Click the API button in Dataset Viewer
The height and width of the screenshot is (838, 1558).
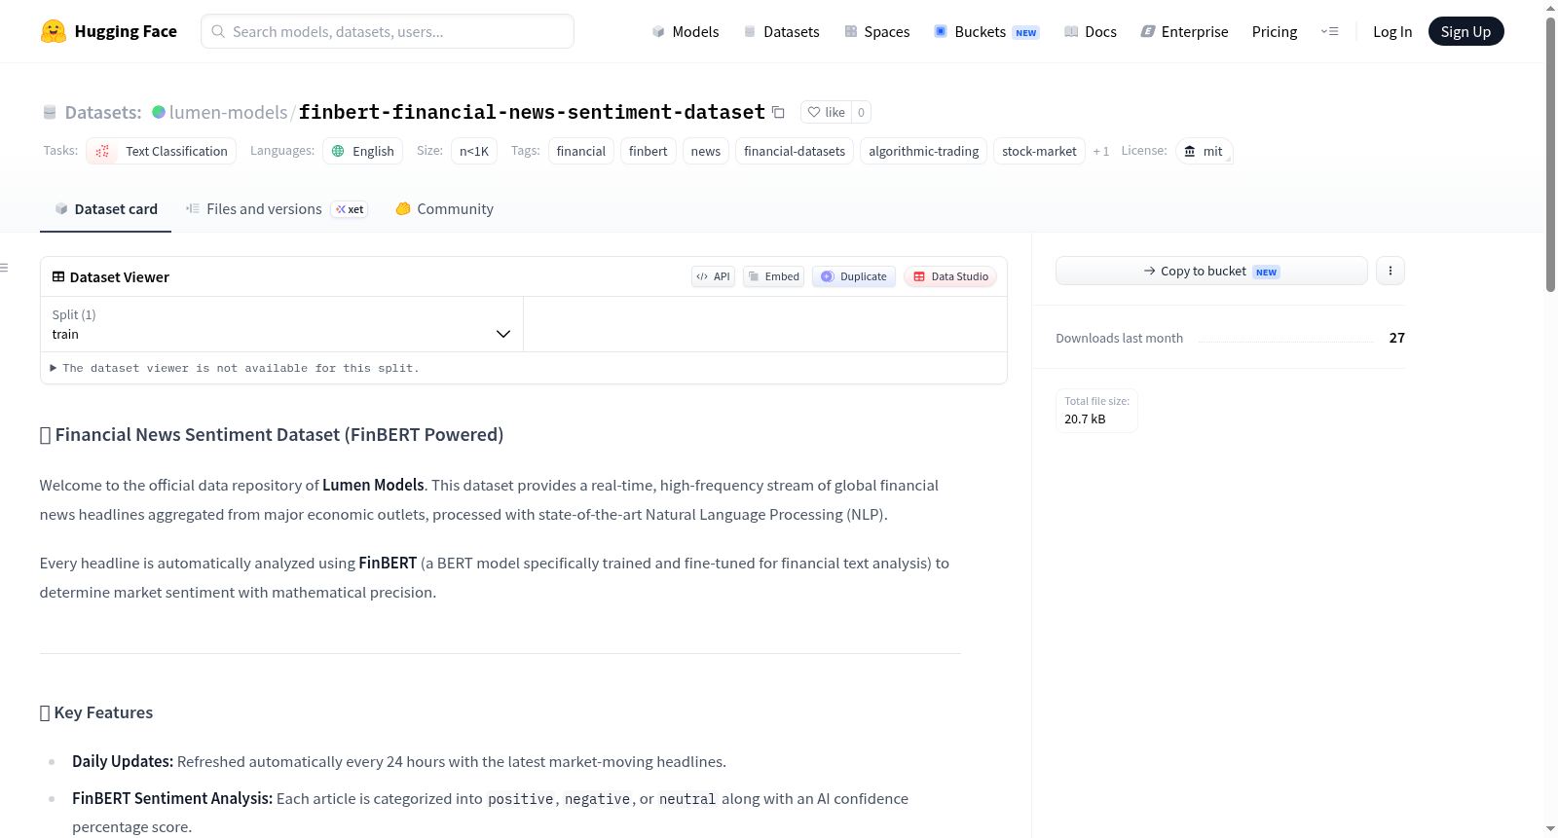[x=713, y=276]
